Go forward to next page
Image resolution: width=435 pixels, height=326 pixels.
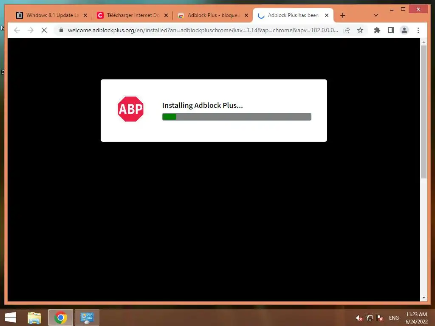31,30
